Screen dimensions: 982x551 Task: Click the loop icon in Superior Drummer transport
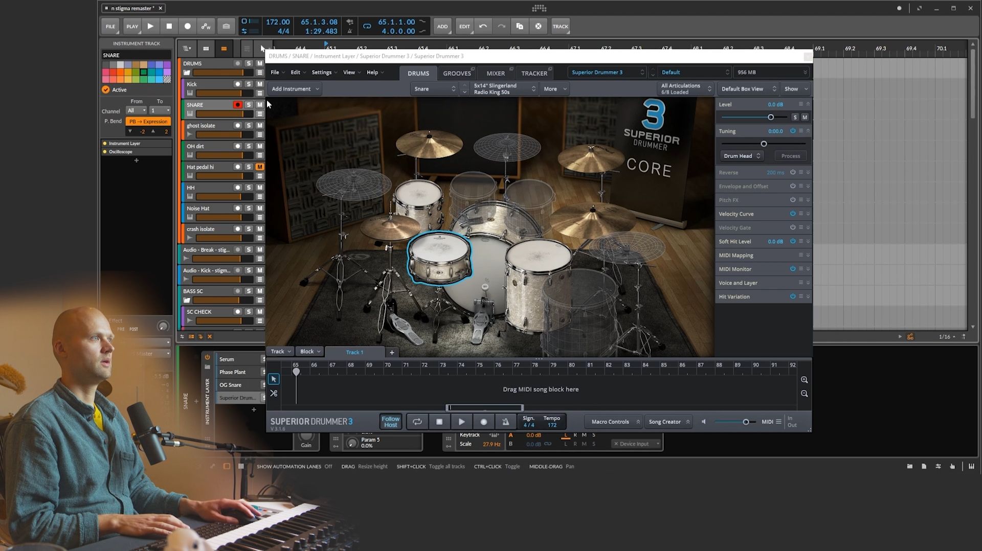(417, 422)
